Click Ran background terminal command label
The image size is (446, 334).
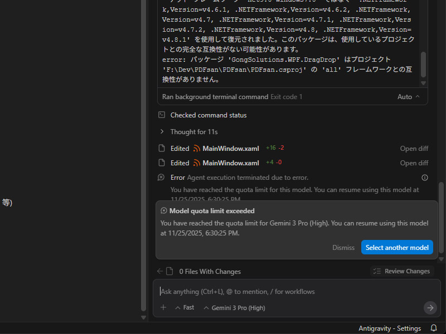(215, 97)
